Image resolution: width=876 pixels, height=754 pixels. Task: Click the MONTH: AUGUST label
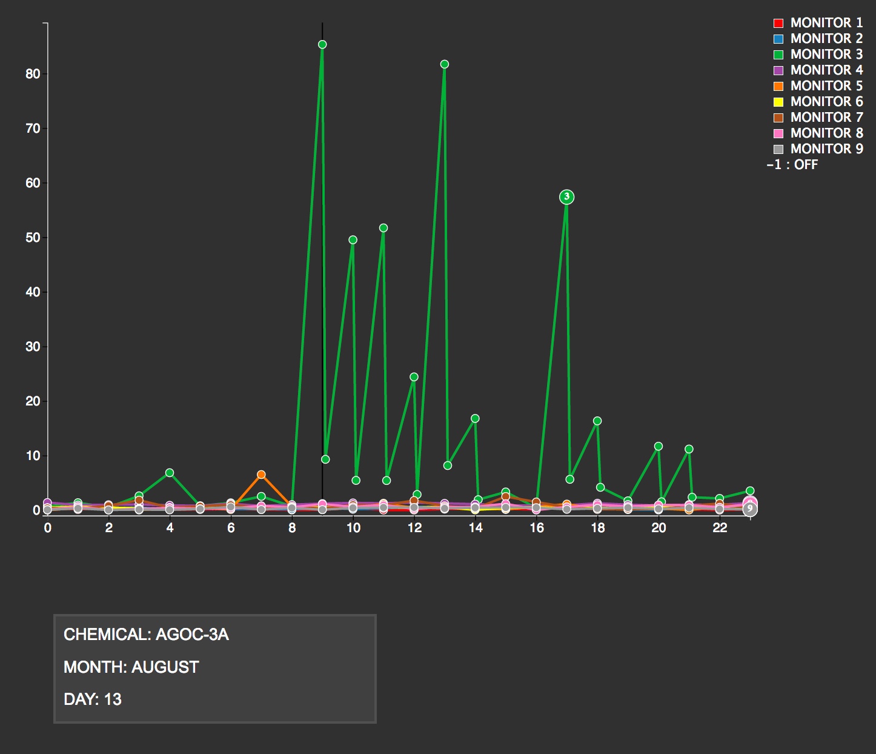131,667
